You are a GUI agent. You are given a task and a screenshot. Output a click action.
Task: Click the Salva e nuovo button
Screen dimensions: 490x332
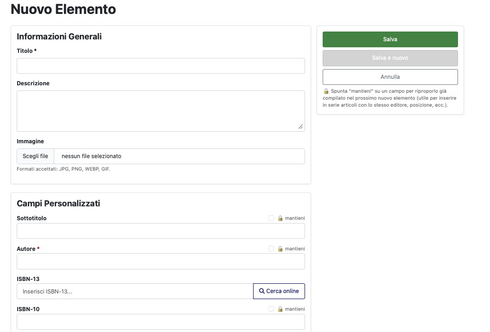tap(390, 58)
